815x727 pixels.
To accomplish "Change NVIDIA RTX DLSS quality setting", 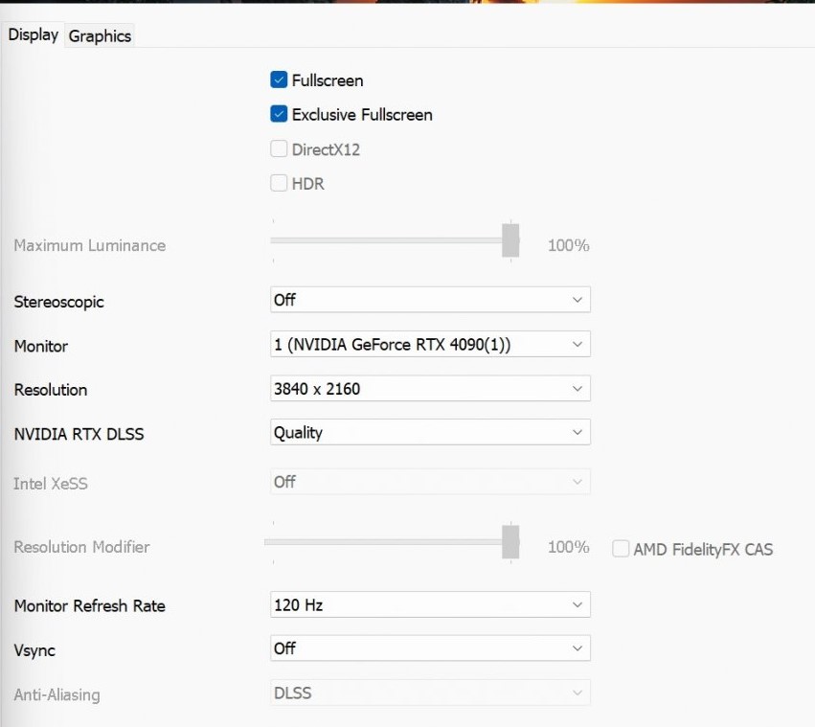I will pos(430,433).
